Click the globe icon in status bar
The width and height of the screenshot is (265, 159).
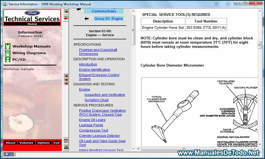tap(7, 154)
